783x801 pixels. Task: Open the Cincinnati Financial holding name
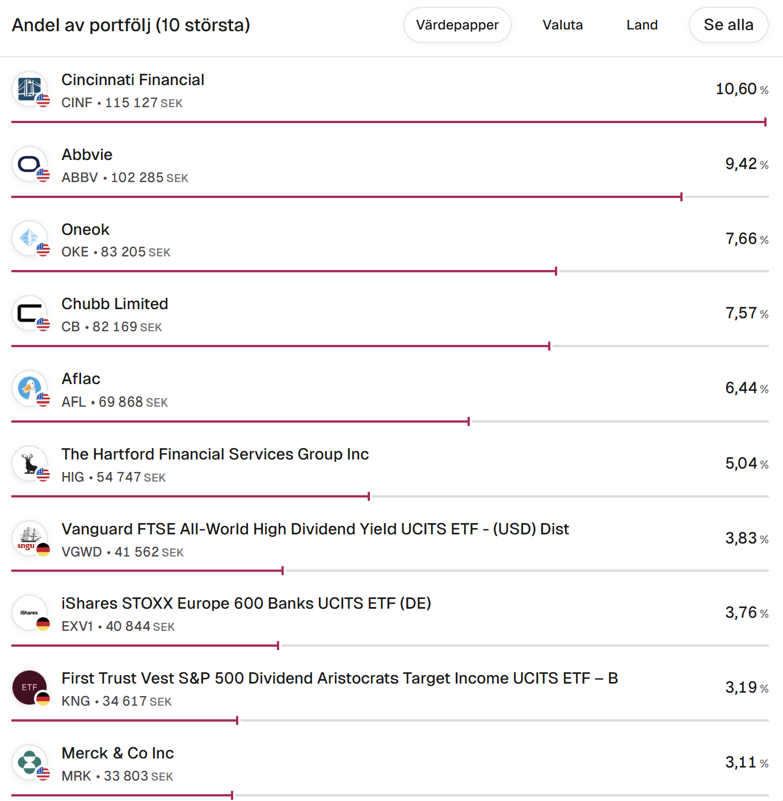coord(133,80)
